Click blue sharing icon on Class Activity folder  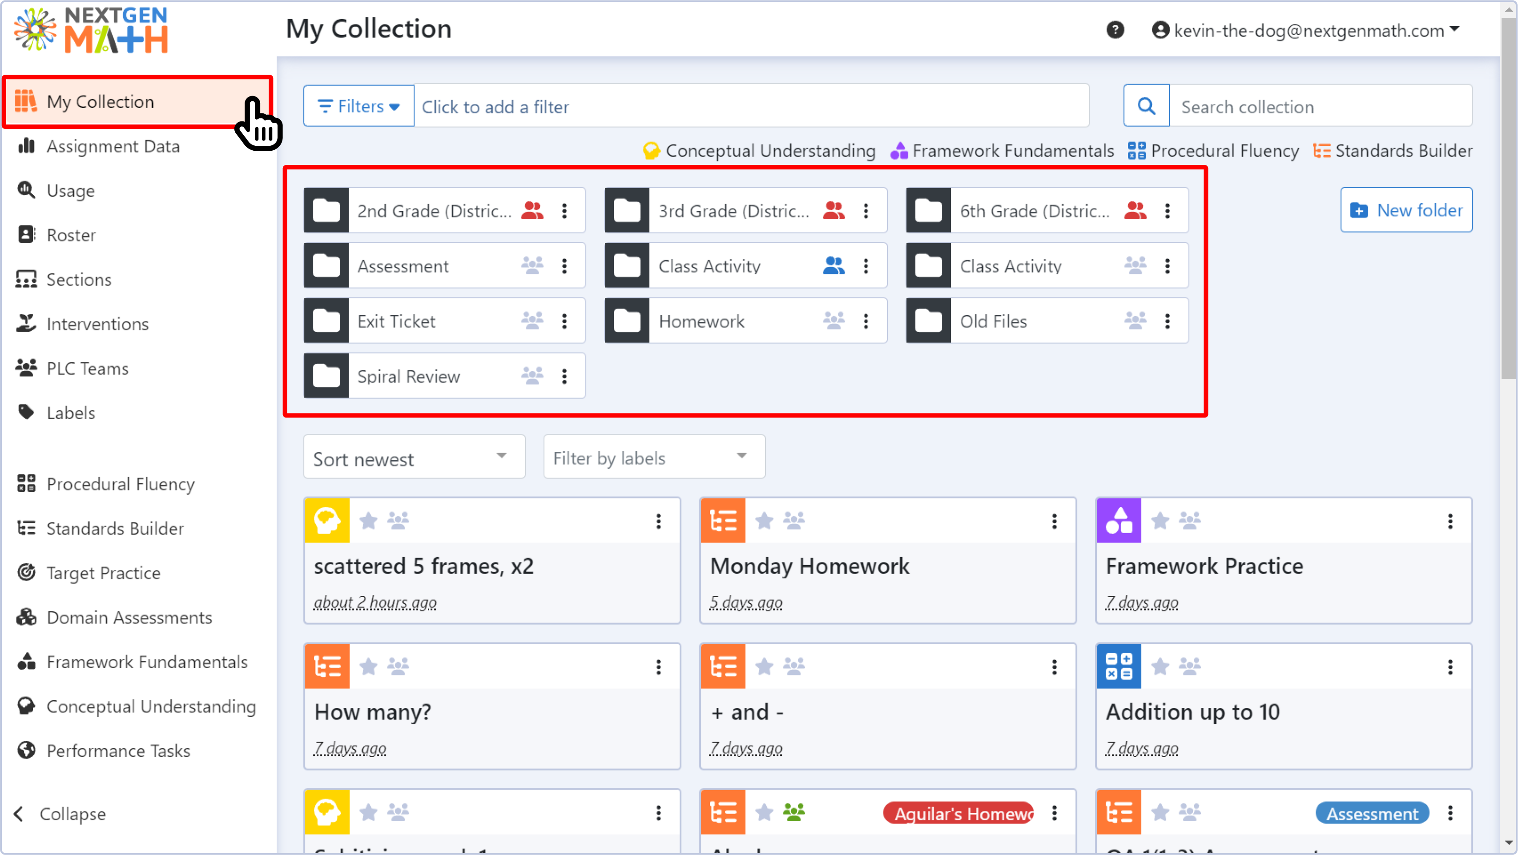pyautogui.click(x=833, y=266)
